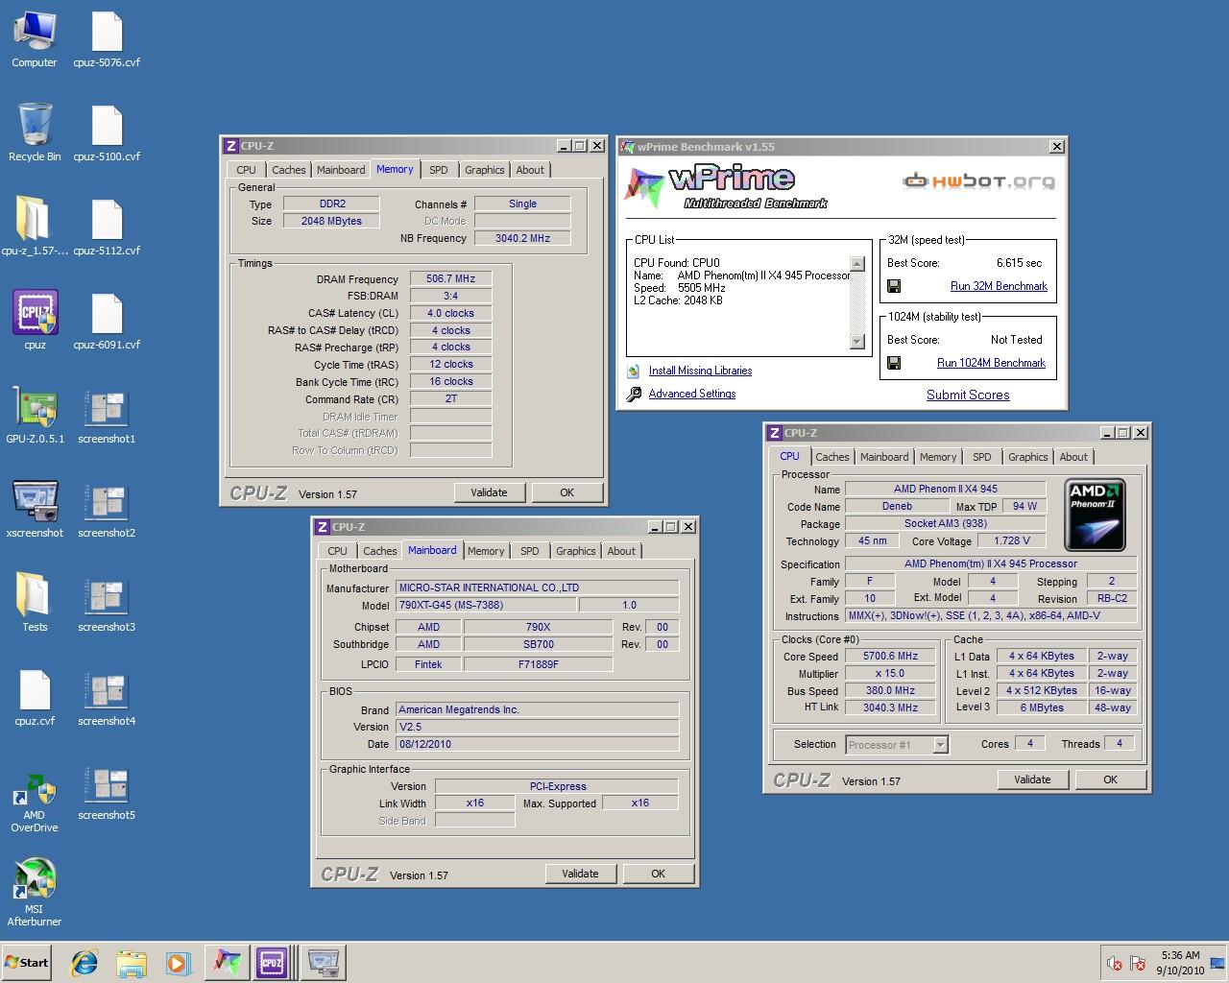
Task: Click the AMD Phenom II logo image
Action: pos(1096,515)
